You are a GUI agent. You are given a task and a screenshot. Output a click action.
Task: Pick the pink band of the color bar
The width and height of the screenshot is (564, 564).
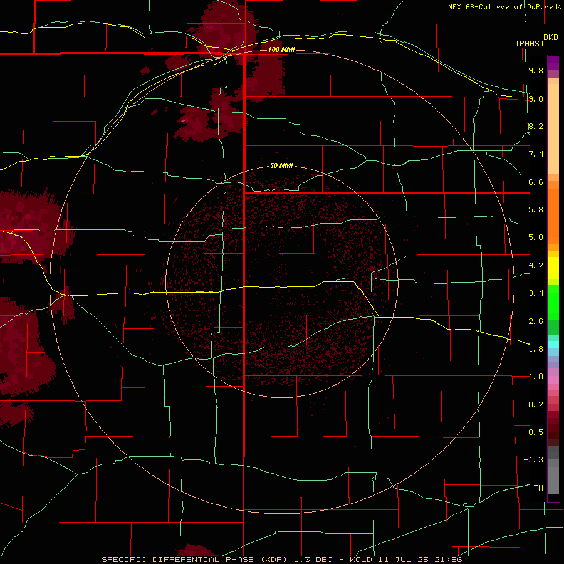tap(553, 380)
